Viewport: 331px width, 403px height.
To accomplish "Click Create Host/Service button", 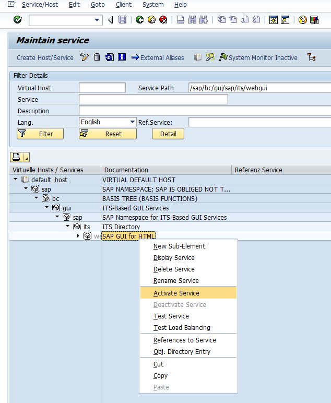I will pyautogui.click(x=45, y=57).
